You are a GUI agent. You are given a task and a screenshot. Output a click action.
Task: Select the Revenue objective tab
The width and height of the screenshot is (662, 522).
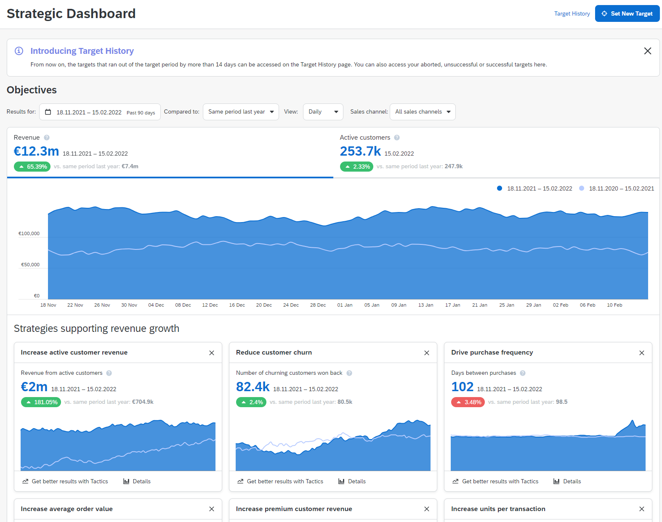170,152
